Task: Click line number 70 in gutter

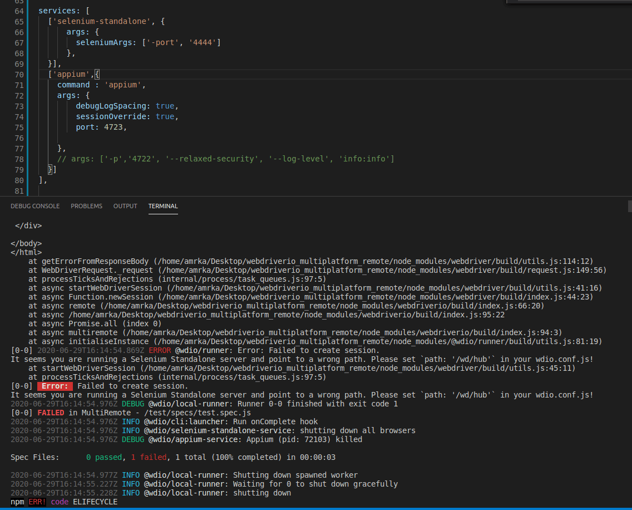Action: (x=19, y=75)
